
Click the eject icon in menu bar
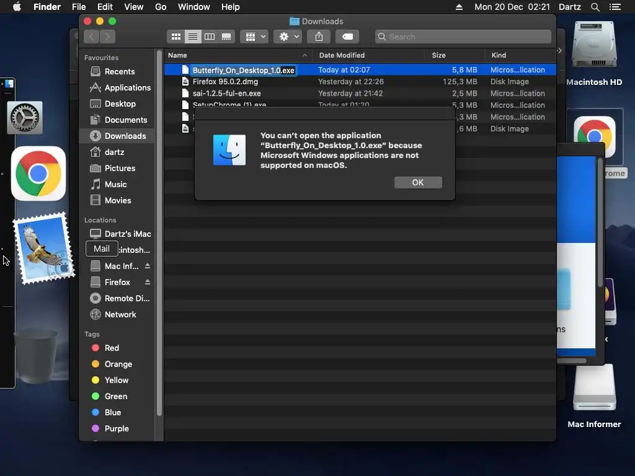pos(459,7)
